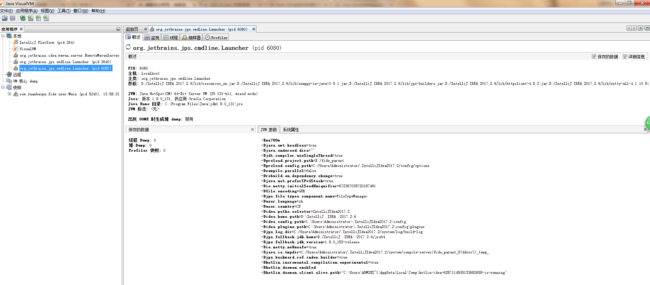650x285 pixels.
Task: Select Launcher (pid 3640) in application tree
Action: pos(65,62)
